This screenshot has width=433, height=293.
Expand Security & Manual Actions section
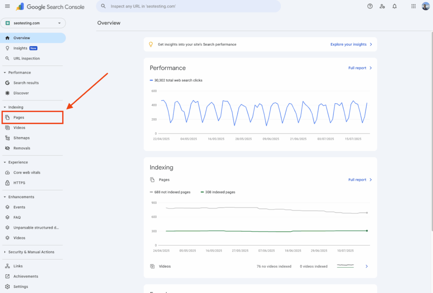(5, 252)
